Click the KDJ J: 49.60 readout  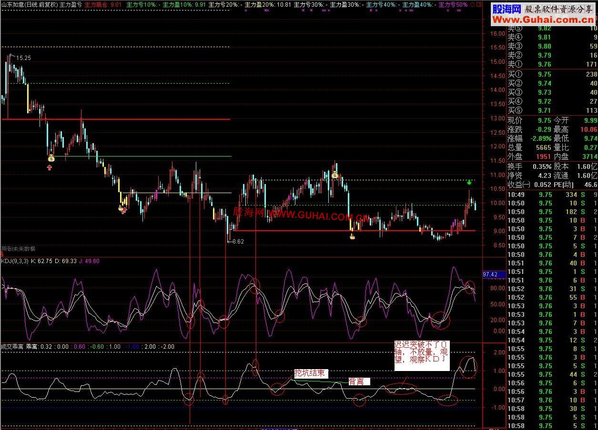[x=90, y=261]
